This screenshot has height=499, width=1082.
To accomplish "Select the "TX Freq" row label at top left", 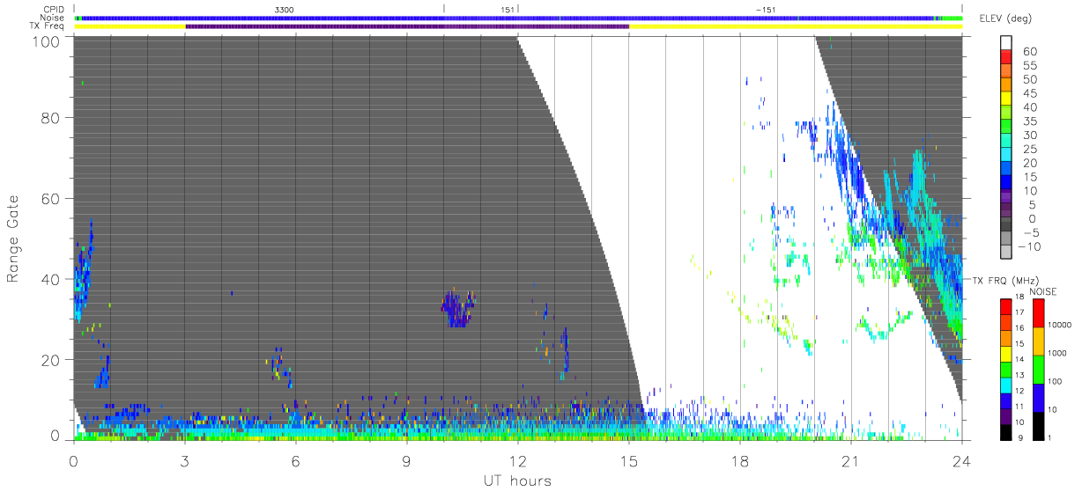I will pos(48,26).
